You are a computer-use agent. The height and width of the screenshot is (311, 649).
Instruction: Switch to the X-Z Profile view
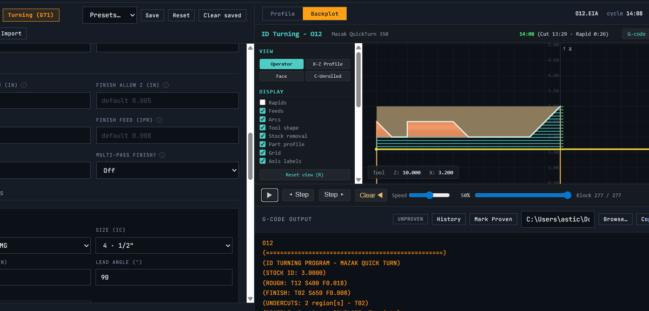click(x=328, y=64)
